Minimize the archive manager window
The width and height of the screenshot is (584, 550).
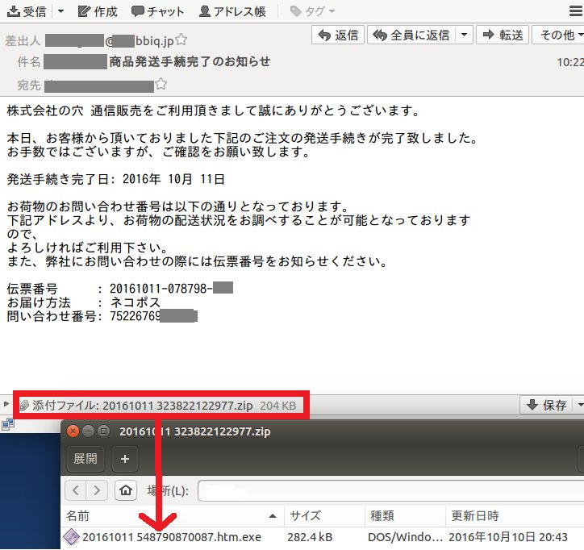pyautogui.click(x=88, y=431)
